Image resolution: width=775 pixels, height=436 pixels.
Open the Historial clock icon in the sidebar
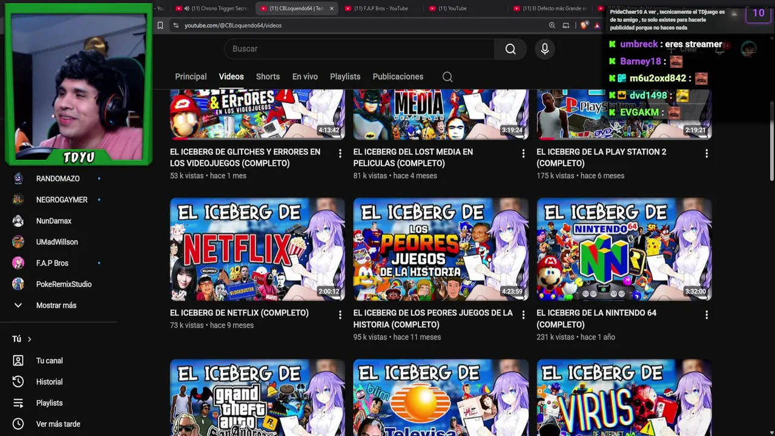click(18, 382)
